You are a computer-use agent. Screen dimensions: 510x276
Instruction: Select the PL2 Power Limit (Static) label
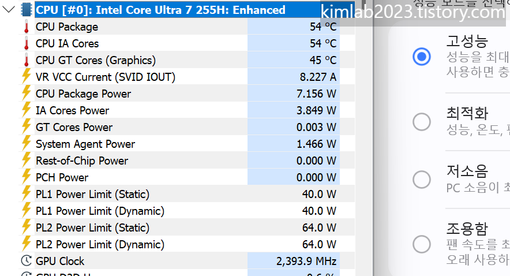(93, 228)
